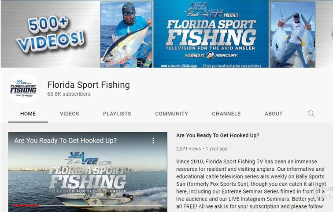The width and height of the screenshot is (333, 212).
Task: Open the Playlists tab
Action: (x=117, y=114)
